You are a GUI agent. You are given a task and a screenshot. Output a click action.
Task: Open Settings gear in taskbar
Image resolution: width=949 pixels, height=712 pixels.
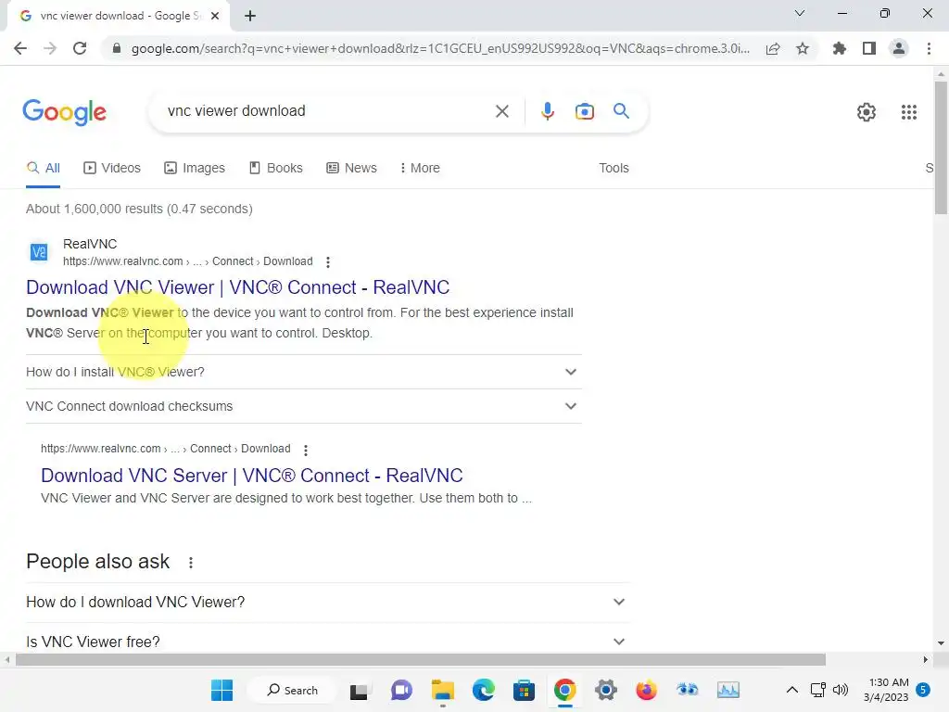(x=605, y=690)
